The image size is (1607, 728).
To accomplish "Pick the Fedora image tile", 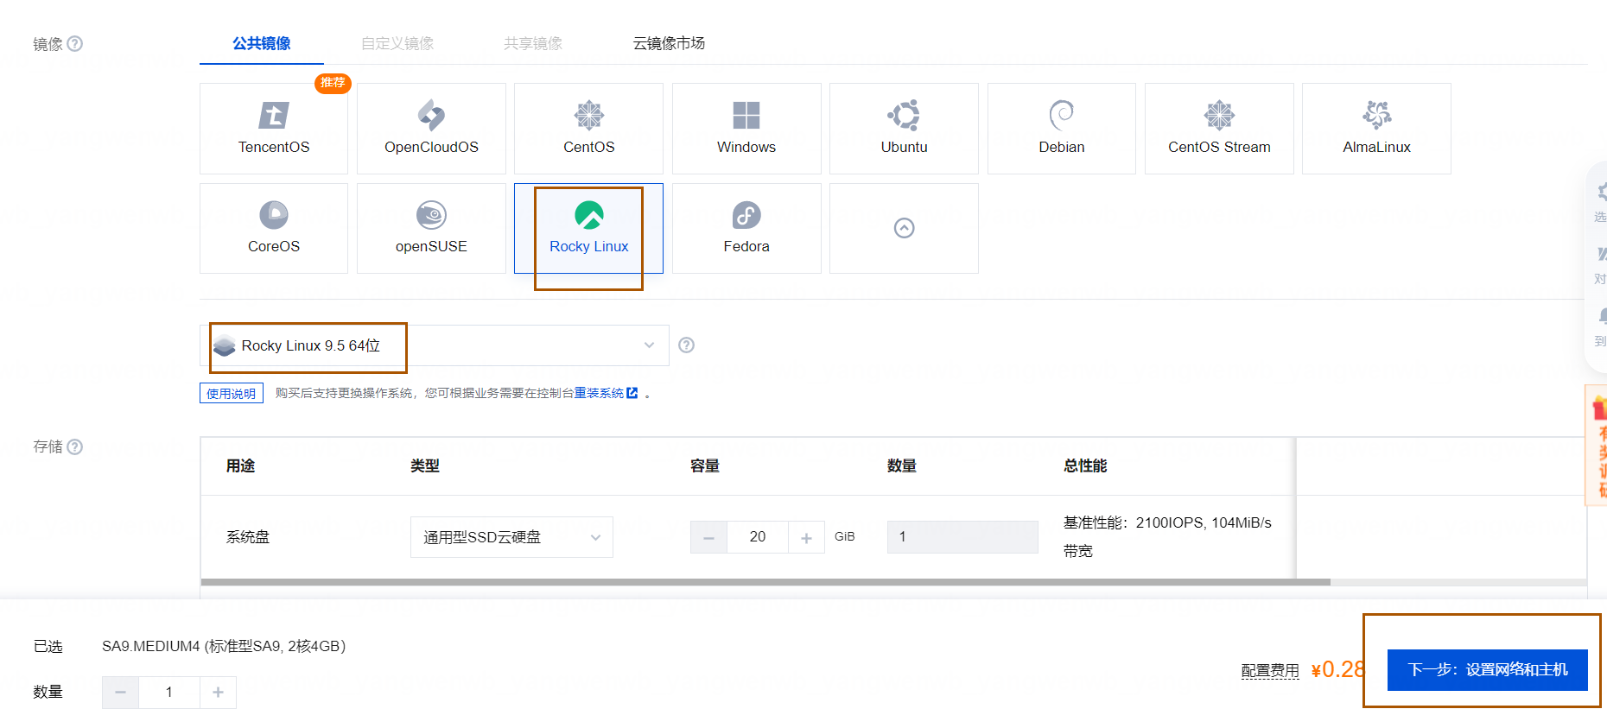I will (746, 228).
